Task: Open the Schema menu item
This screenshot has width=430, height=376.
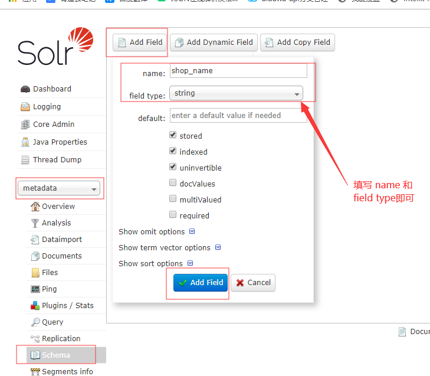Action: pos(55,355)
